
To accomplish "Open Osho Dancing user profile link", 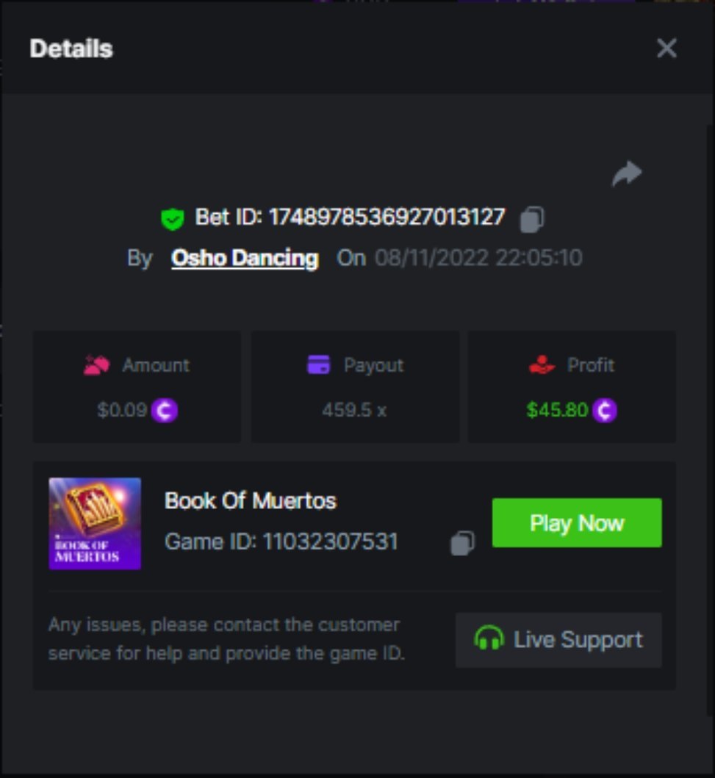I will (245, 258).
